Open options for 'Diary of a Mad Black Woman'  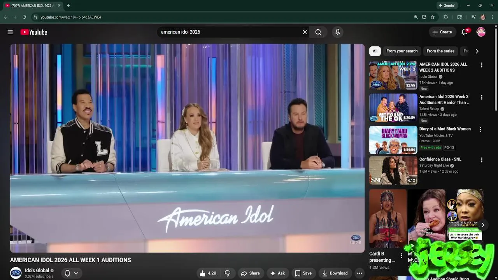click(480, 129)
